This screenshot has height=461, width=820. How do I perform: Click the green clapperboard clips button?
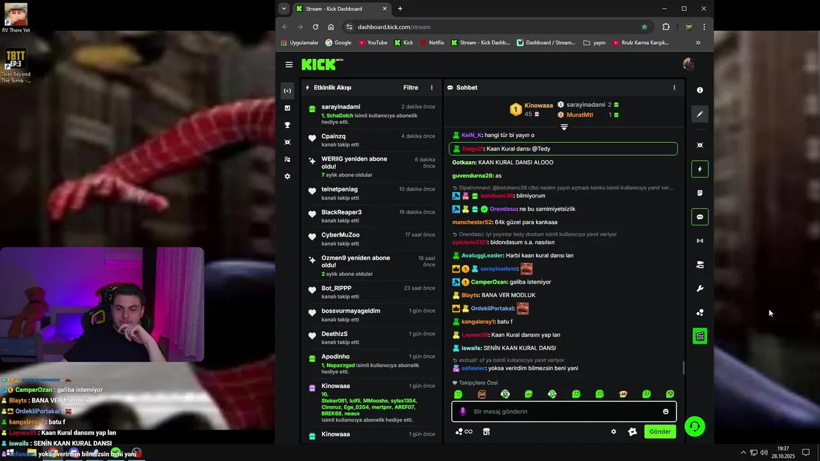700,336
